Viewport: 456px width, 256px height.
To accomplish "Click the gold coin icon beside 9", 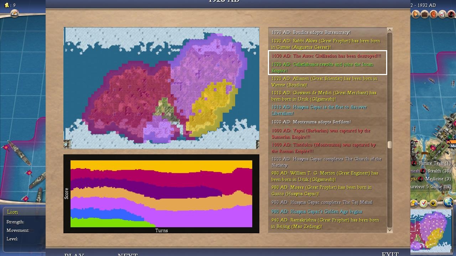I will [x=7, y=5].
